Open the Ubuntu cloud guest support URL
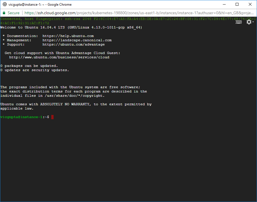Image resolution: width=257 pixels, height=202 pixels. [x=59, y=57]
